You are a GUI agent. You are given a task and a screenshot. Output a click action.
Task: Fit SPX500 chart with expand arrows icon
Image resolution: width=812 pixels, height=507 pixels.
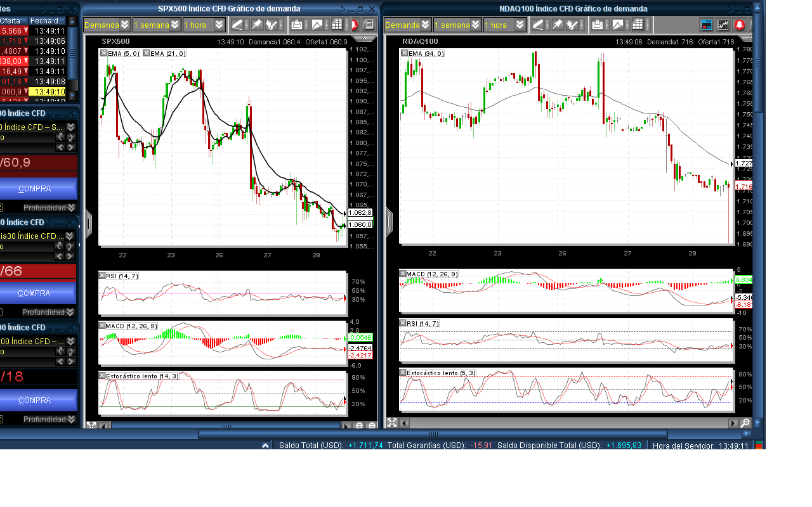click(91, 426)
